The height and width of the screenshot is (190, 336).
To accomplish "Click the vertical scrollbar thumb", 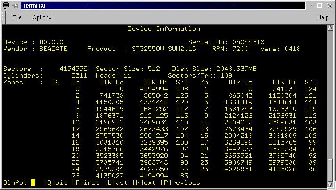I will (330, 169).
